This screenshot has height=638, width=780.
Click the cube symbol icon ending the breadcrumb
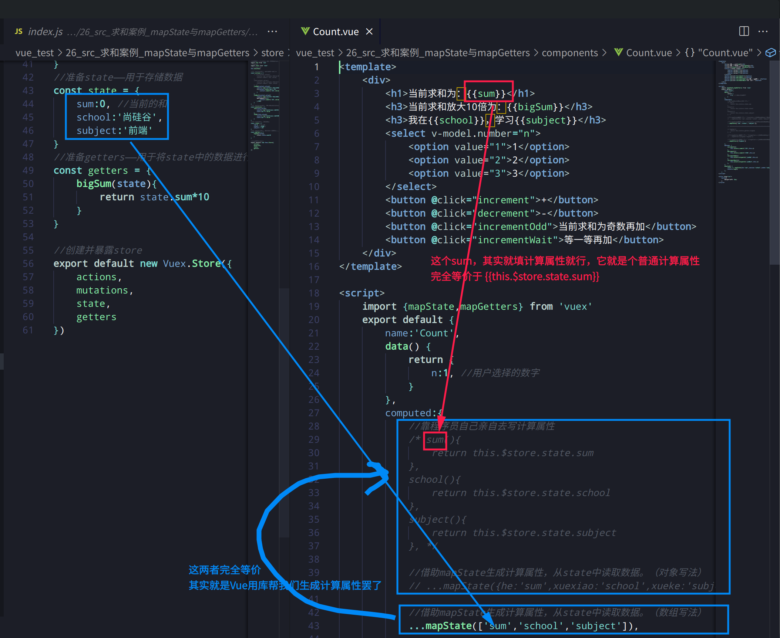click(x=770, y=53)
